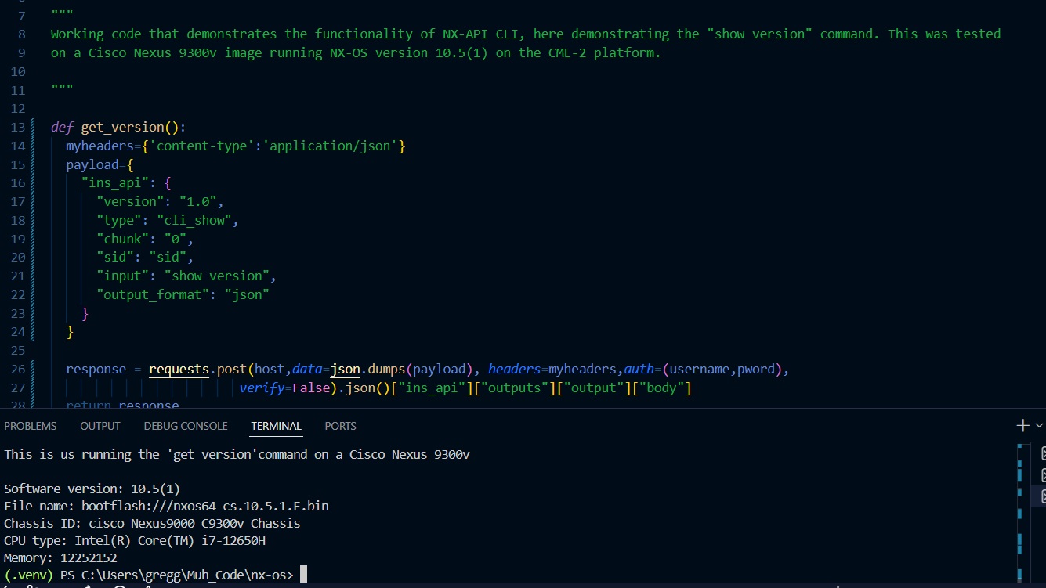
Task: Select the DEBUG CONSOLE tab
Action: click(185, 426)
